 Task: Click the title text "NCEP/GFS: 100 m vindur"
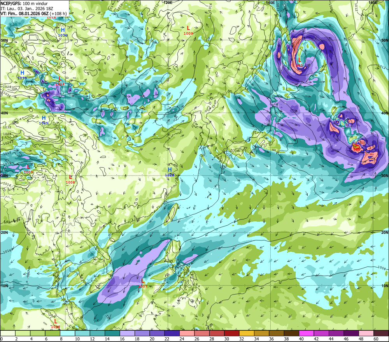24,4
